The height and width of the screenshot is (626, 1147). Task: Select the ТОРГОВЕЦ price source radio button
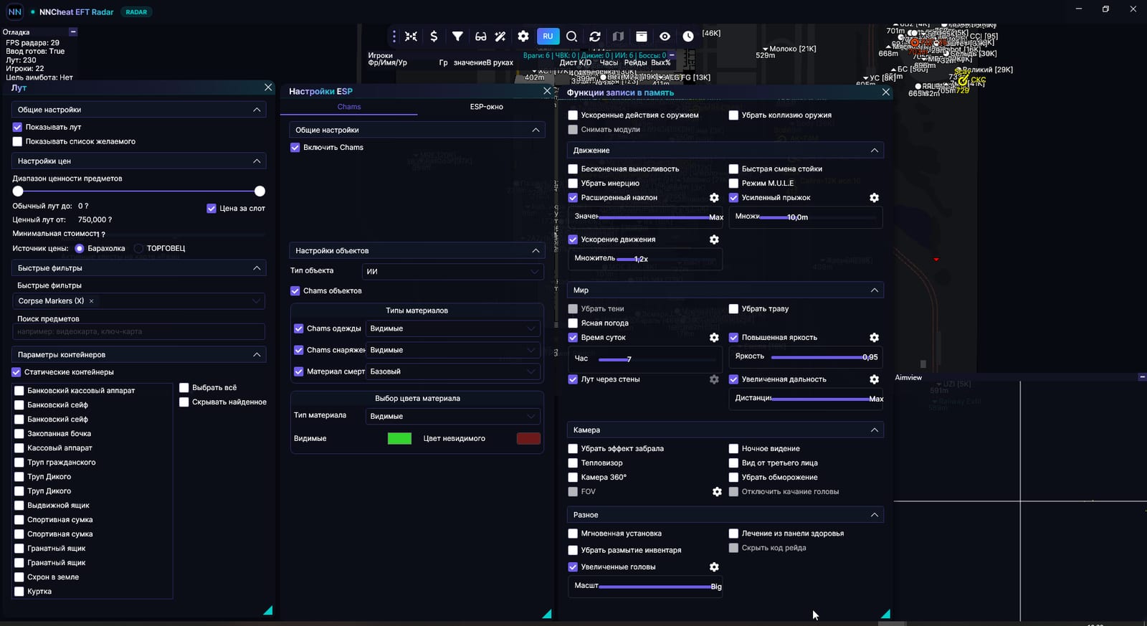(139, 249)
